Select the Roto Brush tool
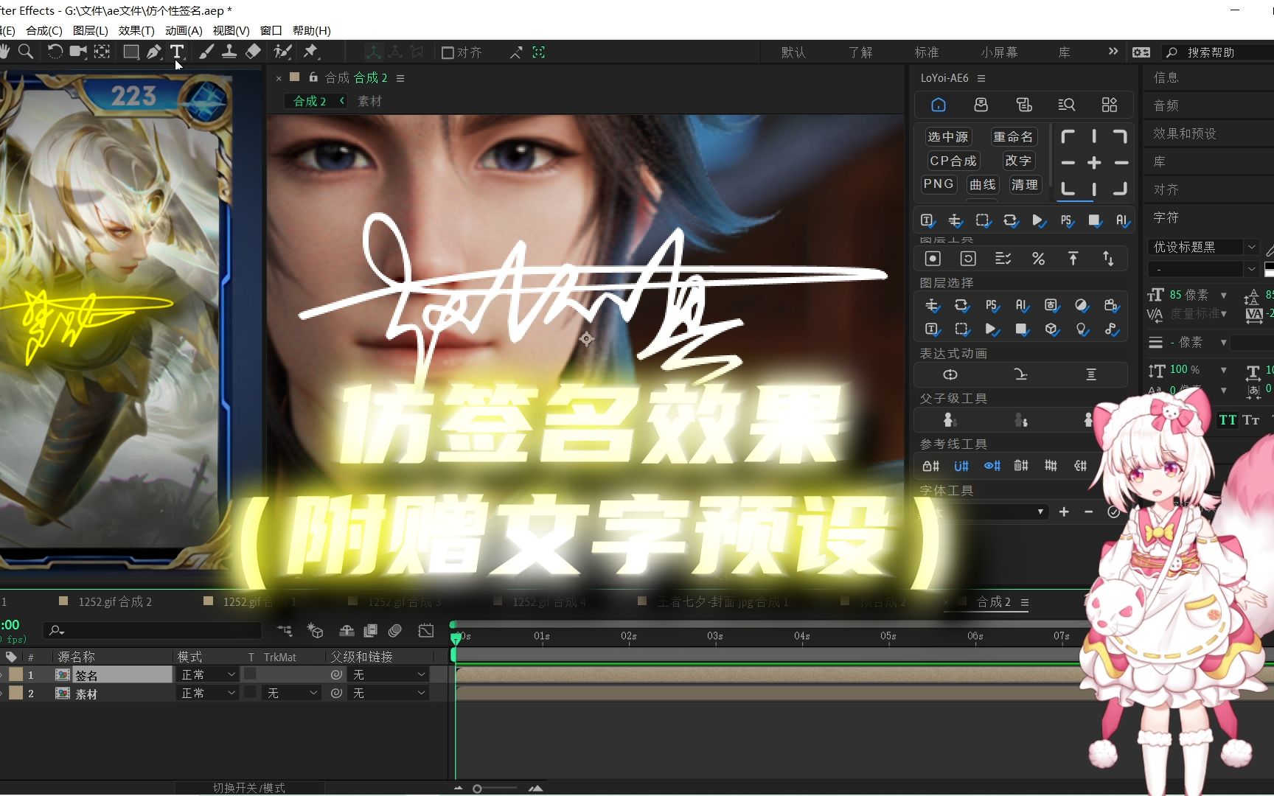This screenshot has height=796, width=1274. pos(282,52)
